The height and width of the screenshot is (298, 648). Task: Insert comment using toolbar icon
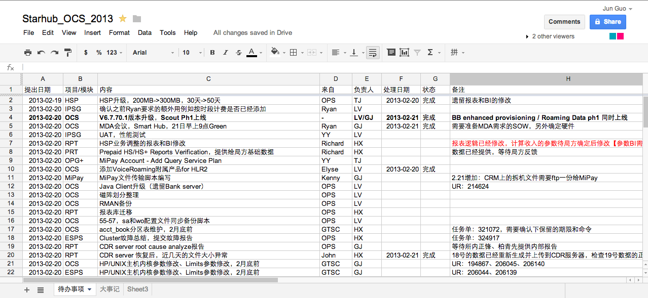pos(391,53)
